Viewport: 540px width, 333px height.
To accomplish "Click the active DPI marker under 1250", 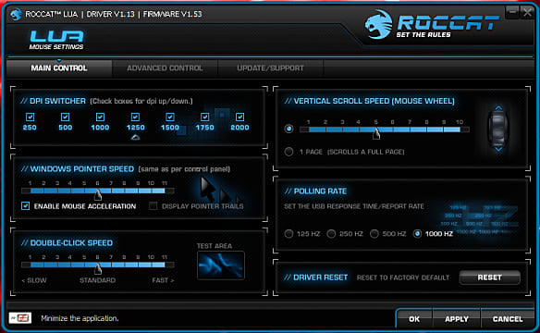I will 135,138.
